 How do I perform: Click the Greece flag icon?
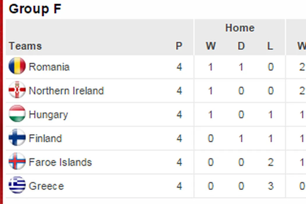click(17, 185)
